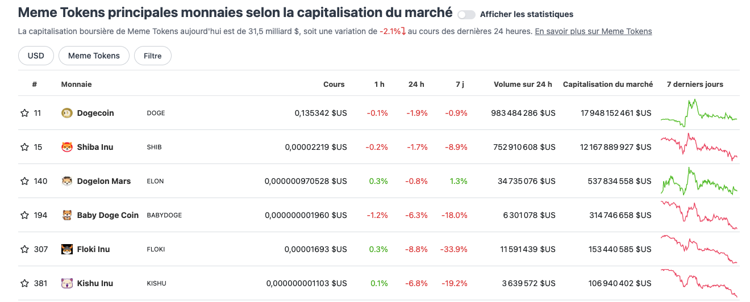This screenshot has width=750, height=302.
Task: Click the Floki Inu coin icon
Action: (67, 249)
